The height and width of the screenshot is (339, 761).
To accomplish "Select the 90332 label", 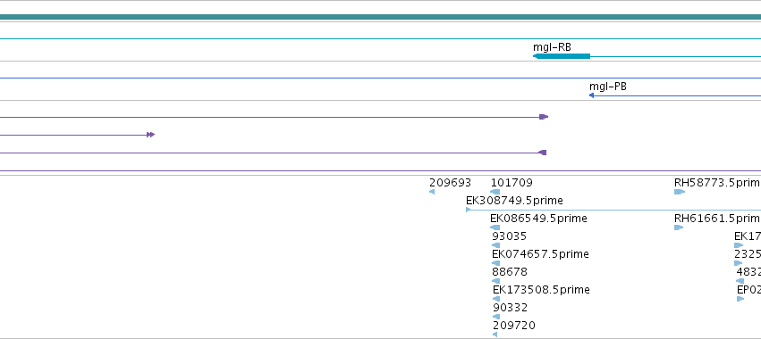I will pos(510,308).
